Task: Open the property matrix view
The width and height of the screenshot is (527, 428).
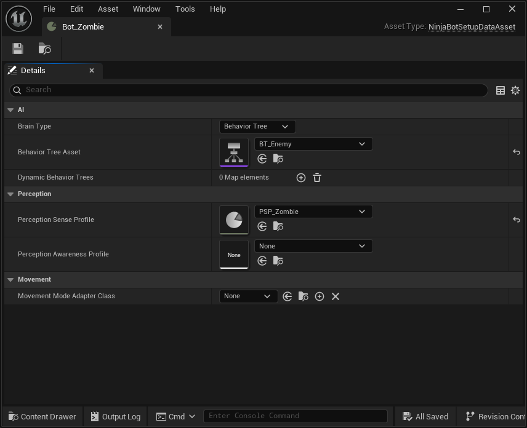Action: point(500,90)
